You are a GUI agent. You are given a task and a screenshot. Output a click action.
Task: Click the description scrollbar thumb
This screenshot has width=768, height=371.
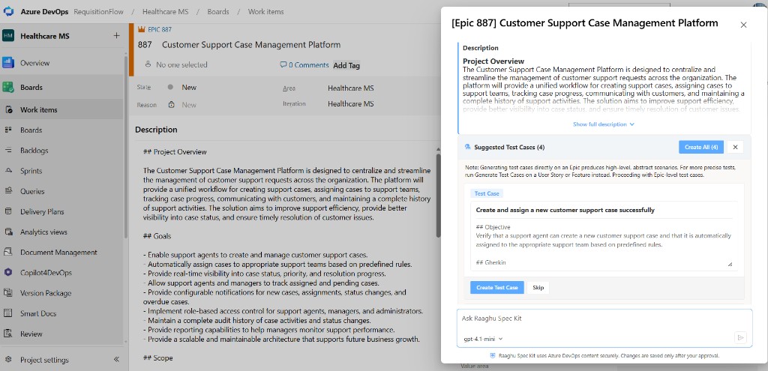[x=438, y=196]
